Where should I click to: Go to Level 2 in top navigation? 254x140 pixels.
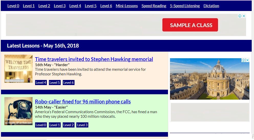44,6
